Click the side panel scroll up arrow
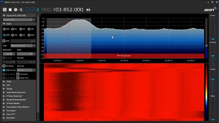 click(38, 15)
